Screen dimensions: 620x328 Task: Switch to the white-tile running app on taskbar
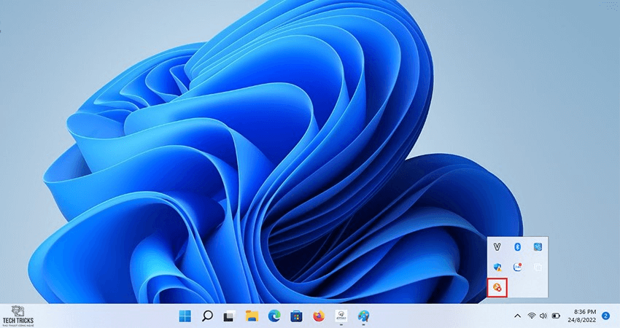coord(341,316)
